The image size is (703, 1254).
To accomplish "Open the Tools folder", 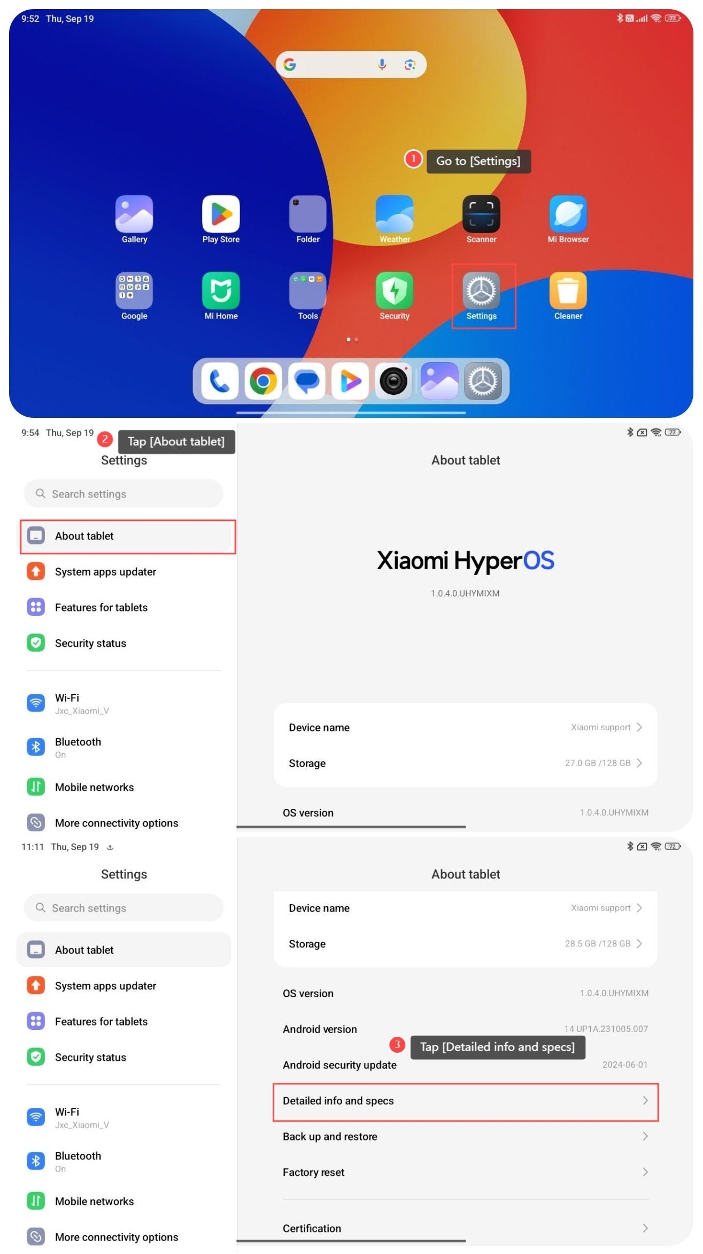I will (307, 291).
